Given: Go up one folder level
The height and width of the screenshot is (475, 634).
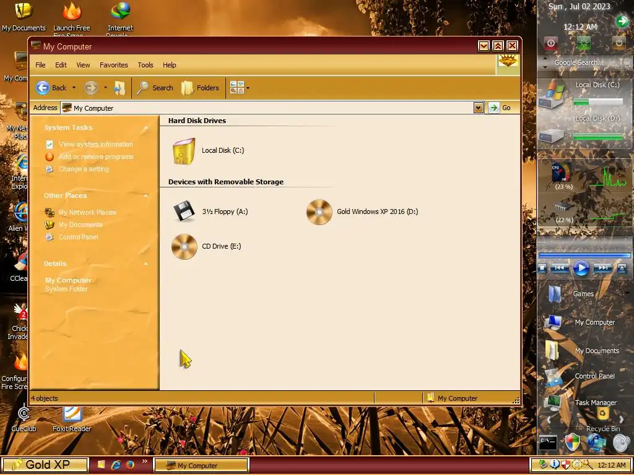Looking at the screenshot, I should pos(119,88).
